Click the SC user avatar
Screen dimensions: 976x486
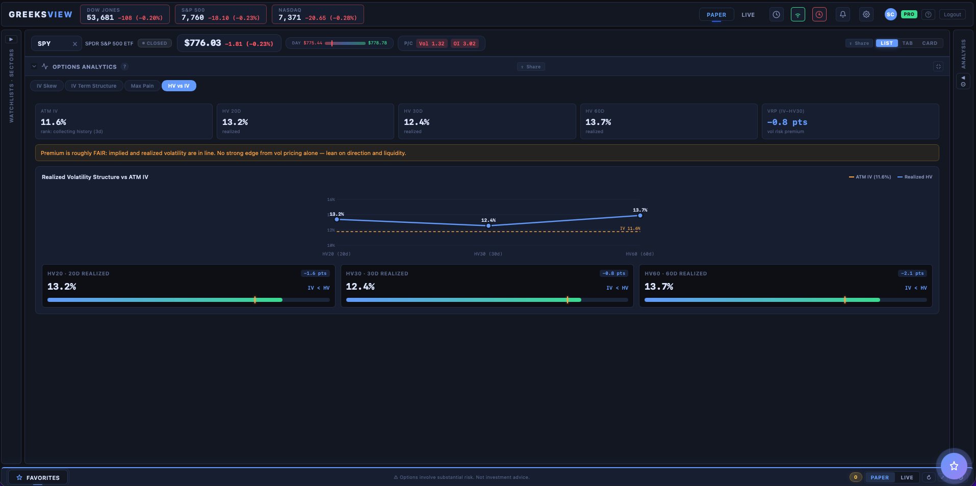890,15
